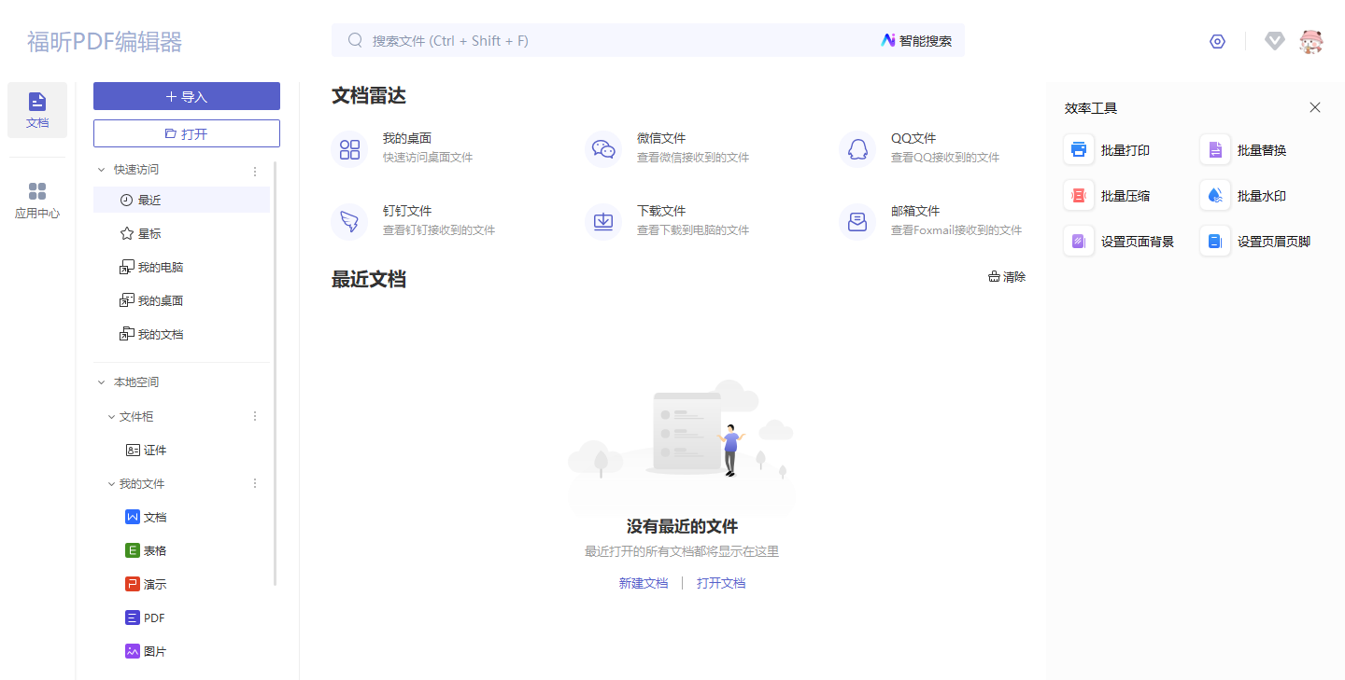Select 星标 in quick access list

coord(149,233)
